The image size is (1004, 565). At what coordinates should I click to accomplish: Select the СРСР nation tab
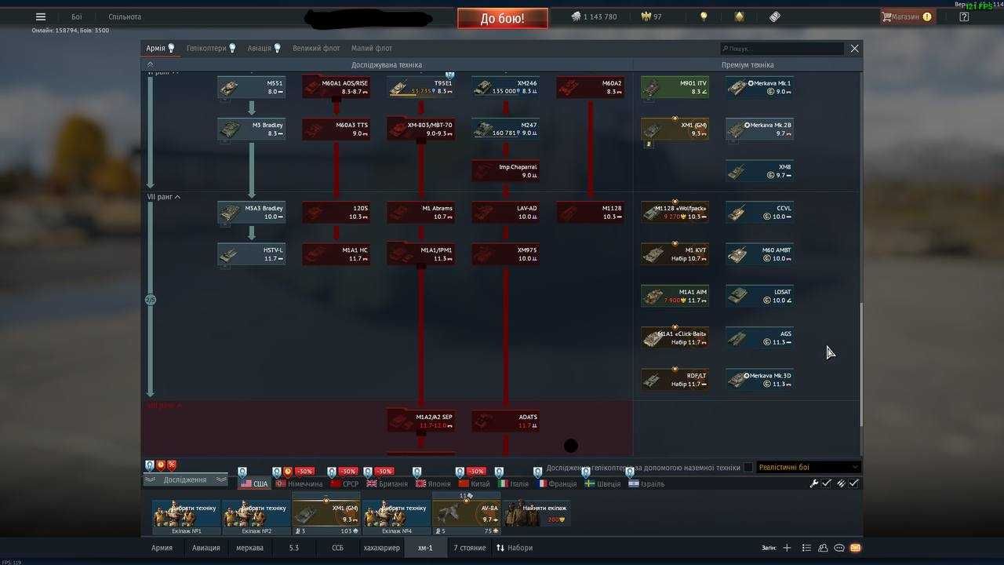[344, 483]
